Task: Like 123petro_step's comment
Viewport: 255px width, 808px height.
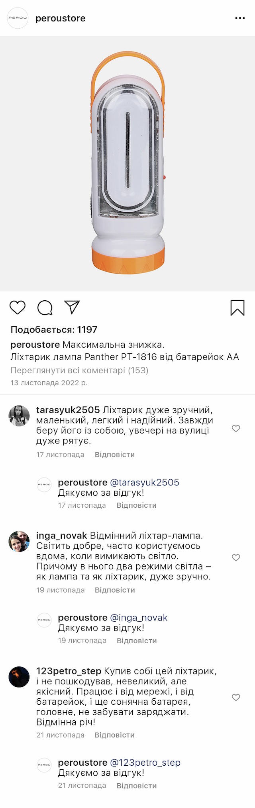Action: [236, 697]
